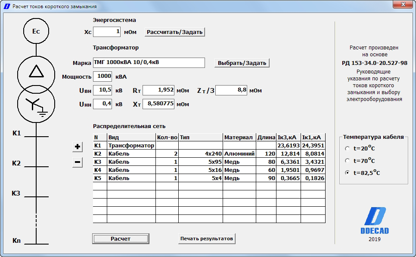The image size is (416, 257).
Task: Click the Rт resistance field
Action: click(x=158, y=90)
